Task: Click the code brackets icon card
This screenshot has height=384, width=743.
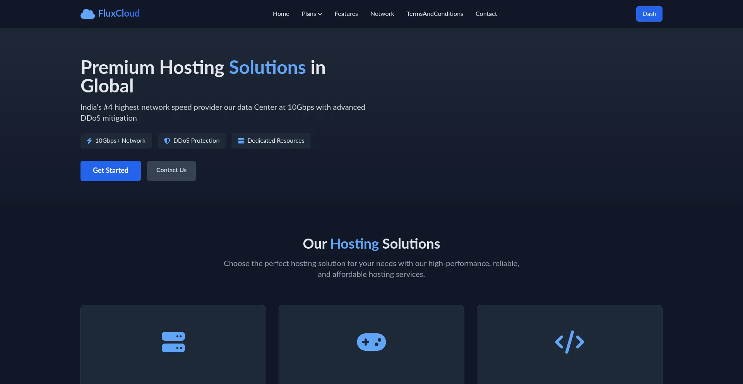Action: (x=570, y=342)
